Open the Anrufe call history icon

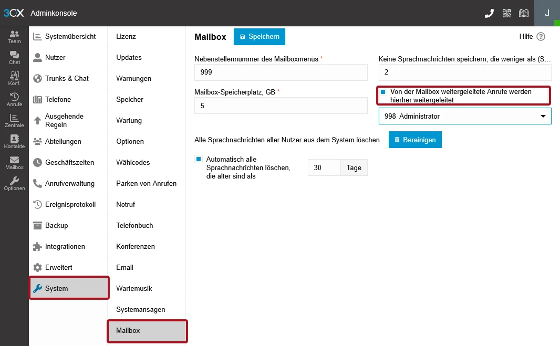coord(14,99)
